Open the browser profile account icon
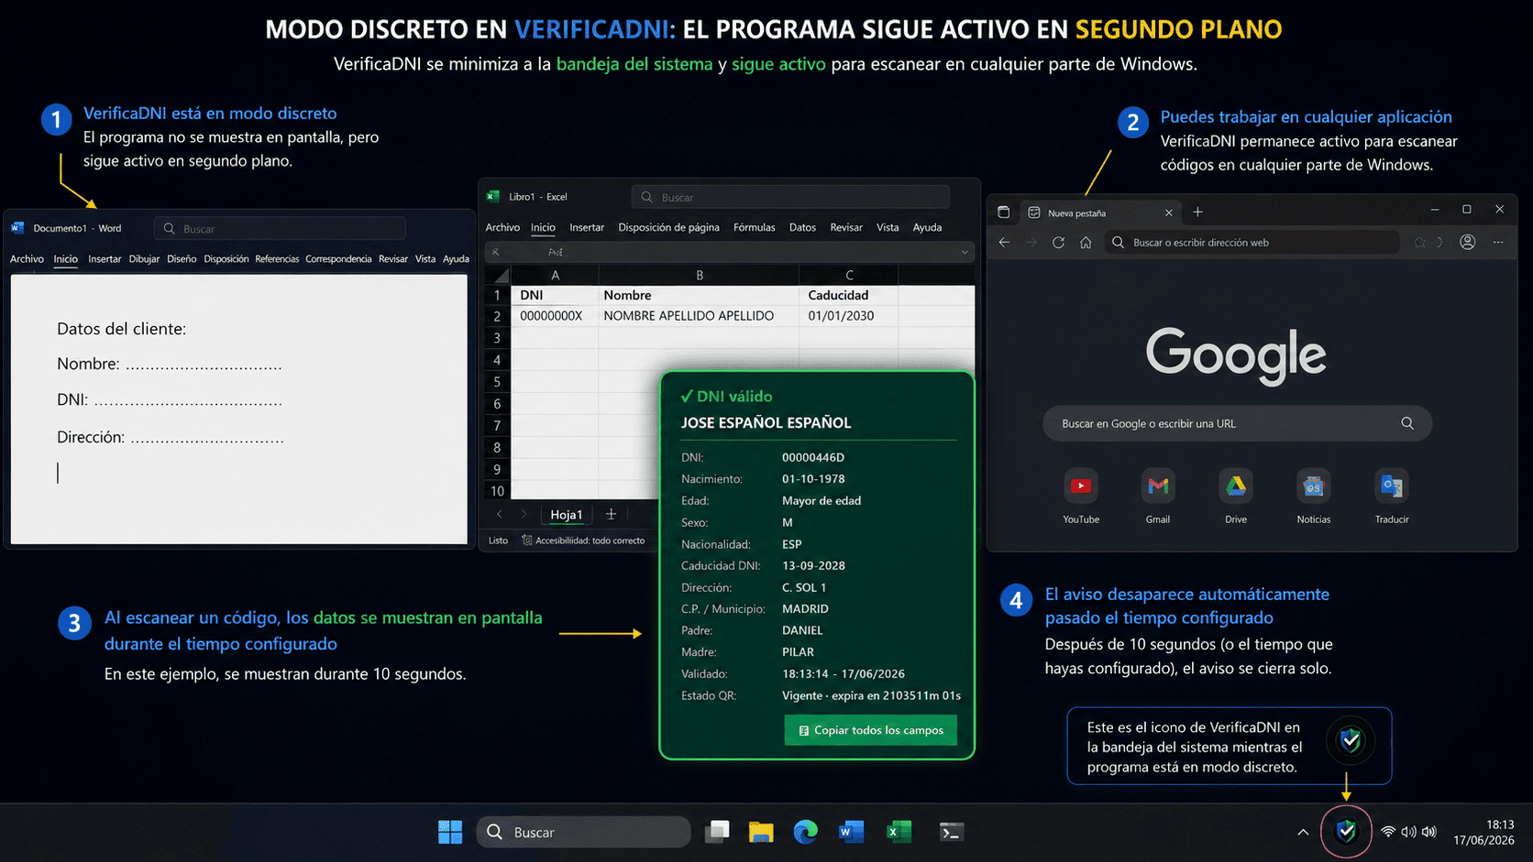Screen dimensions: 1533x862 coord(1468,243)
